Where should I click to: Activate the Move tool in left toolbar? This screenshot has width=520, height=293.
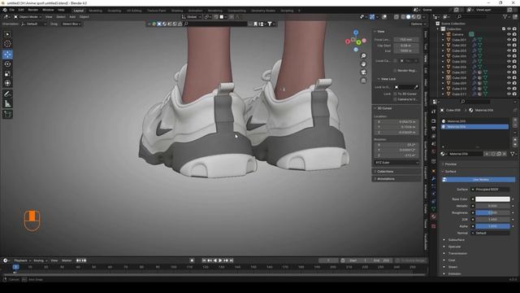pos(7,55)
